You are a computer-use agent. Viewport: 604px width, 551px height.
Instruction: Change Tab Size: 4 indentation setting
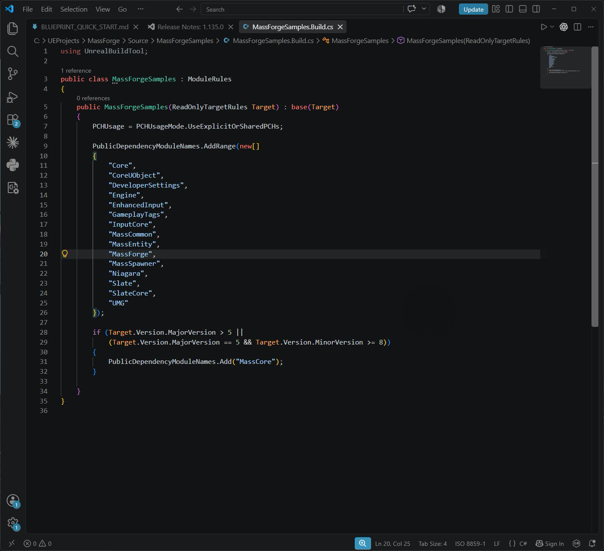(433, 543)
